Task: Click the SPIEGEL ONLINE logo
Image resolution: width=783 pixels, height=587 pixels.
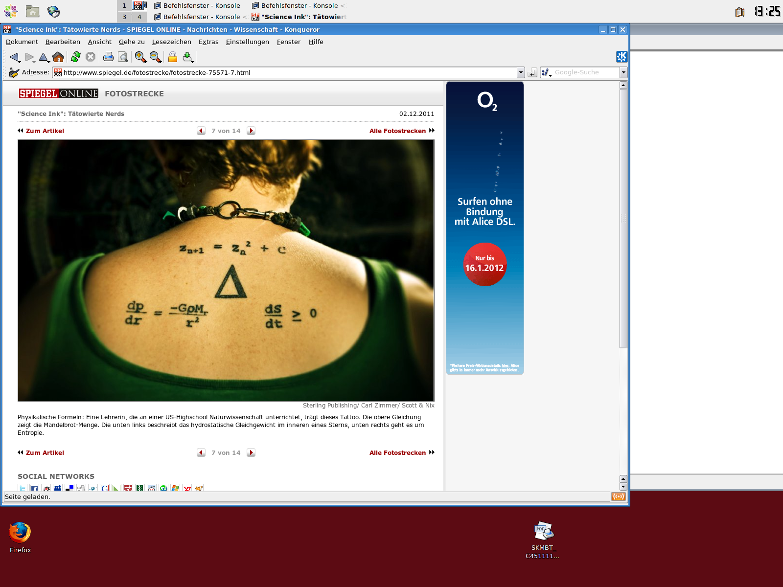Action: click(x=59, y=93)
